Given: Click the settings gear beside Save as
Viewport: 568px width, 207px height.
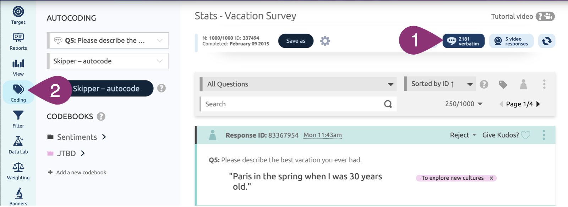Looking at the screenshot, I should (x=325, y=41).
